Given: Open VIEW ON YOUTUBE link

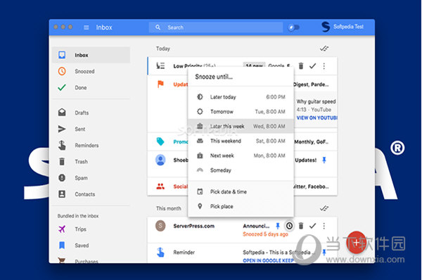Looking at the screenshot, I should [316, 117].
